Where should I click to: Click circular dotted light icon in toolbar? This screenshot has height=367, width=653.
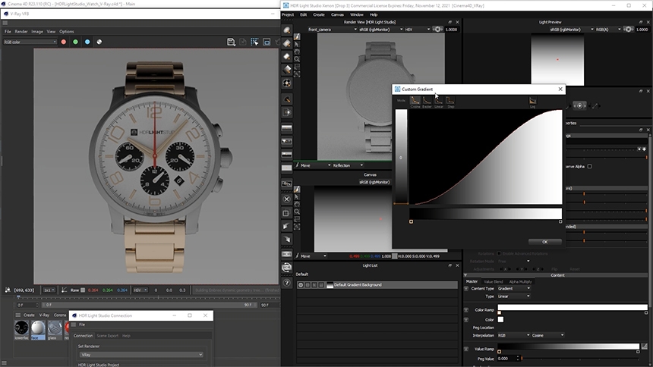pyautogui.click(x=287, y=83)
